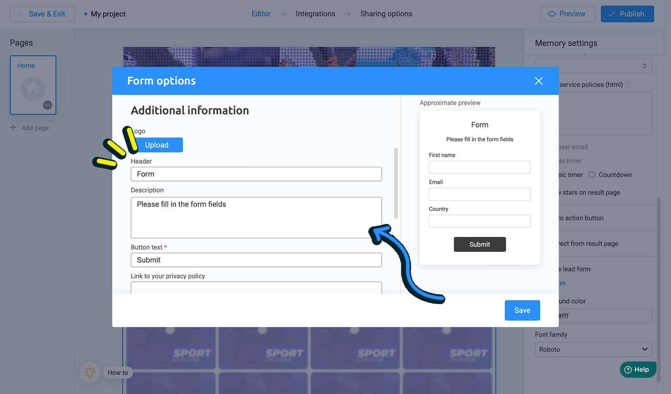Click the How to lightbulb icon
The image size is (671, 394).
[90, 372]
